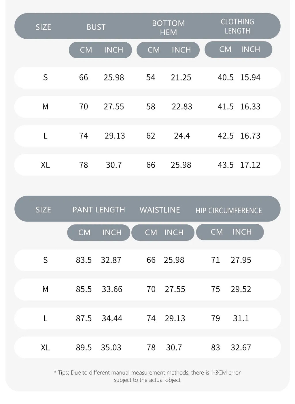
Task: Click the CLOTHING LENGTH column header
Action: coord(237,26)
